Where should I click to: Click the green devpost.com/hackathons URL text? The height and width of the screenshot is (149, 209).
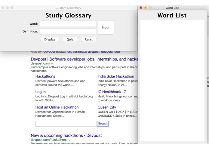click(49, 140)
